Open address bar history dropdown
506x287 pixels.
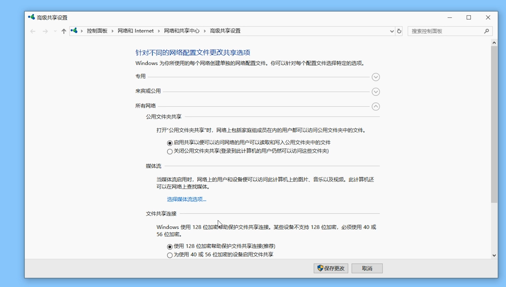(392, 31)
